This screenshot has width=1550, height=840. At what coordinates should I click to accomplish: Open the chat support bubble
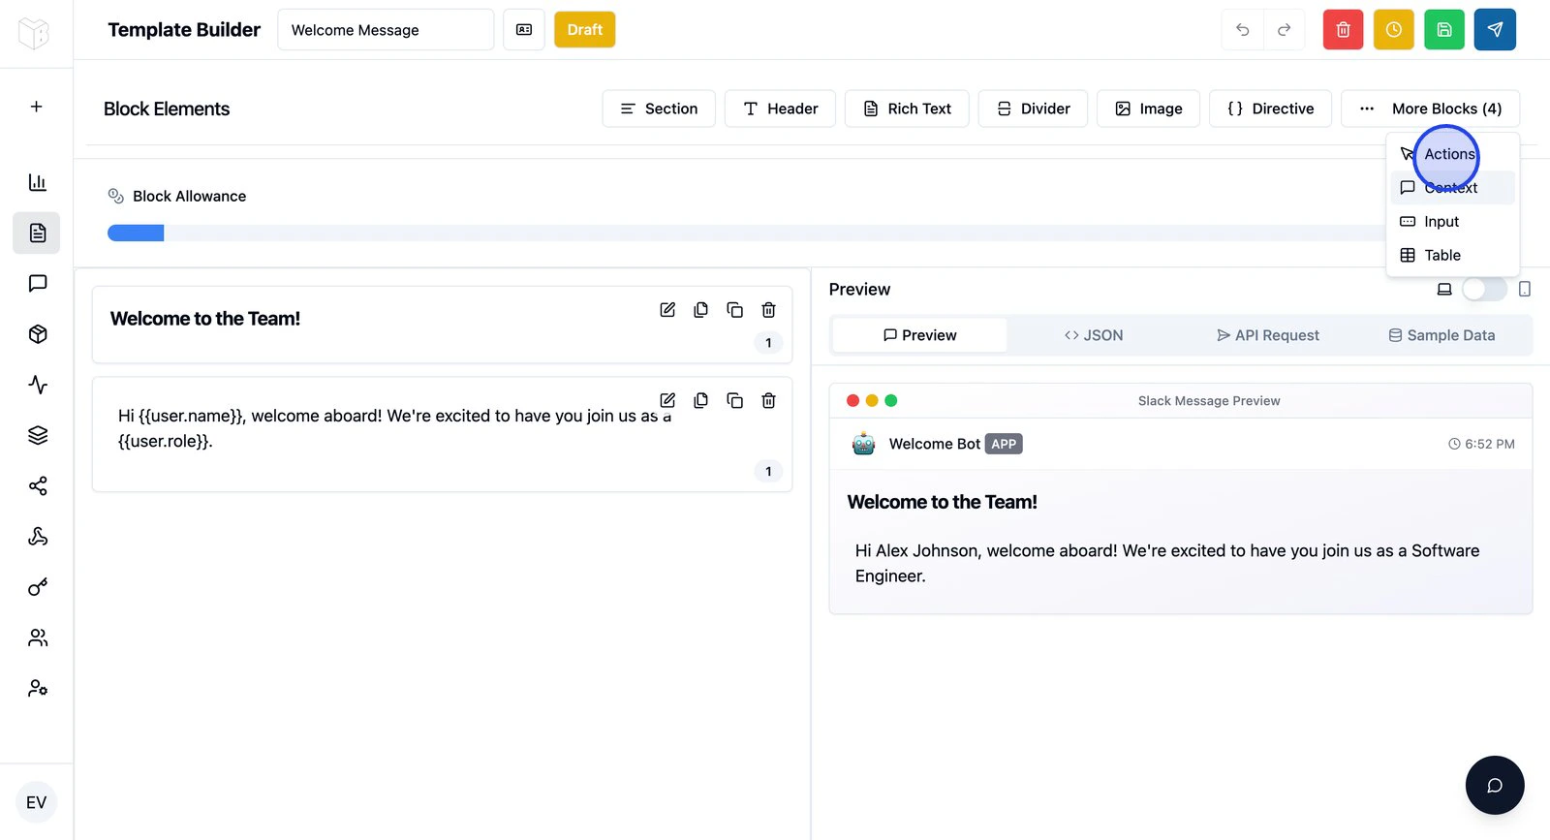tap(1495, 785)
